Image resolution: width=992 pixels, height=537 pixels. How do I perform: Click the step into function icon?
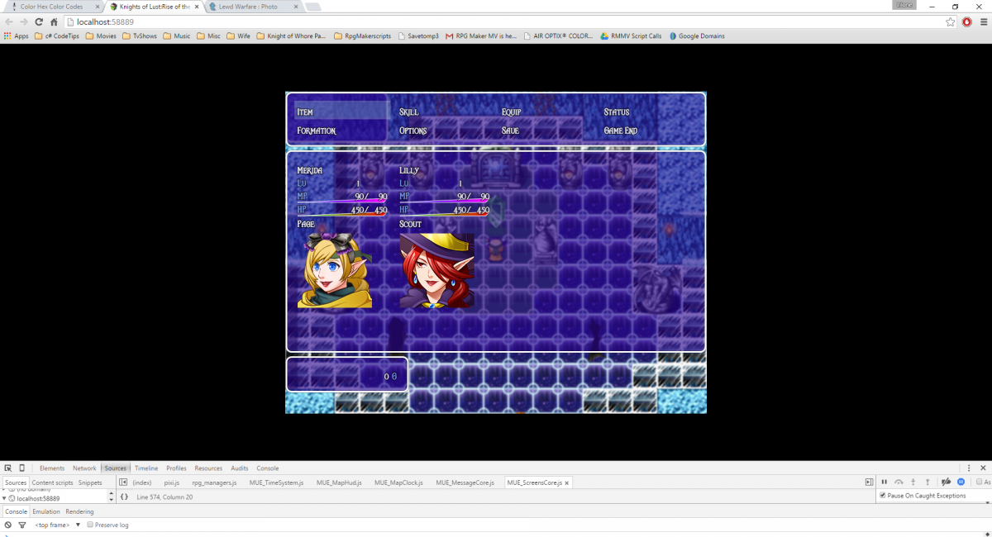coord(913,482)
